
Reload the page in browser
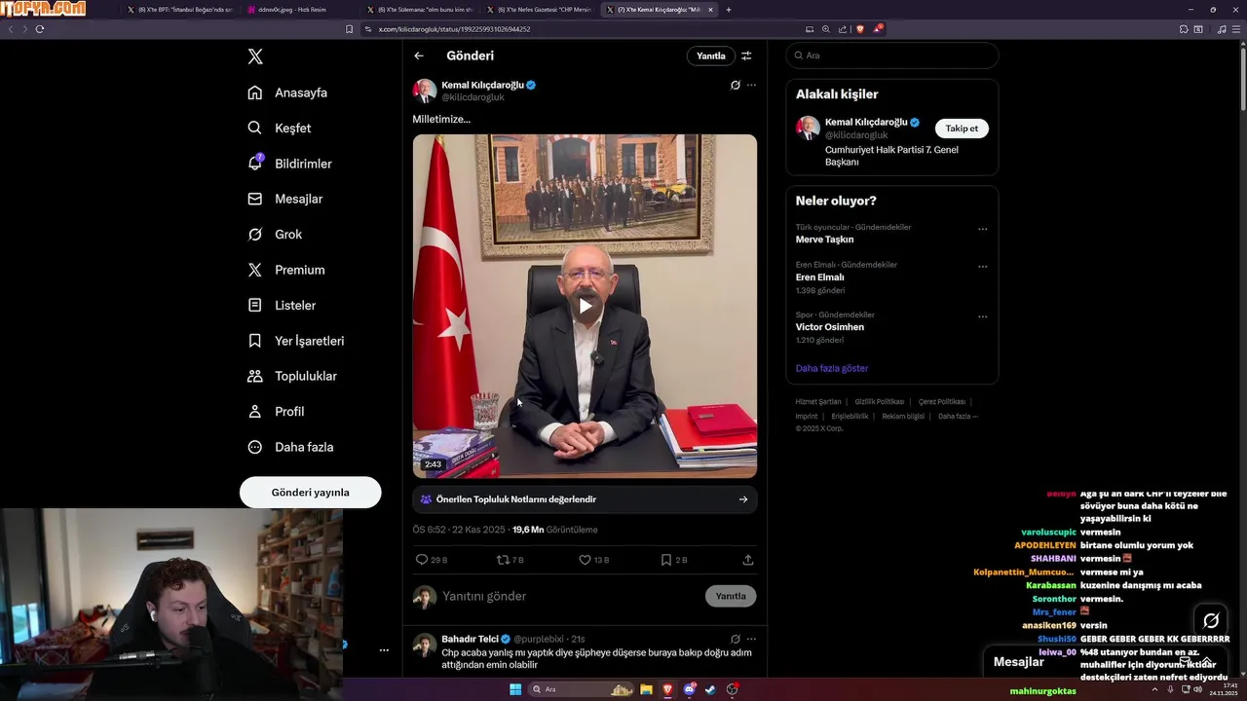point(40,29)
